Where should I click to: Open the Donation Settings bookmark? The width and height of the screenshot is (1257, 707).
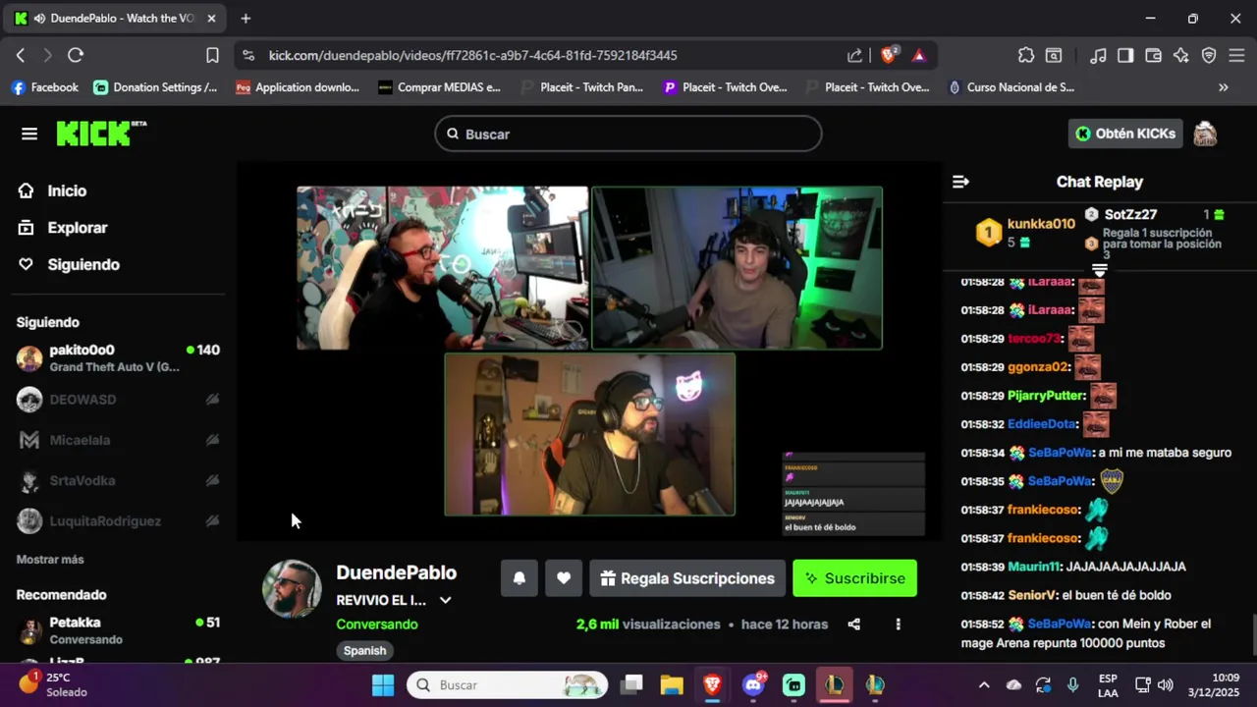coord(156,87)
